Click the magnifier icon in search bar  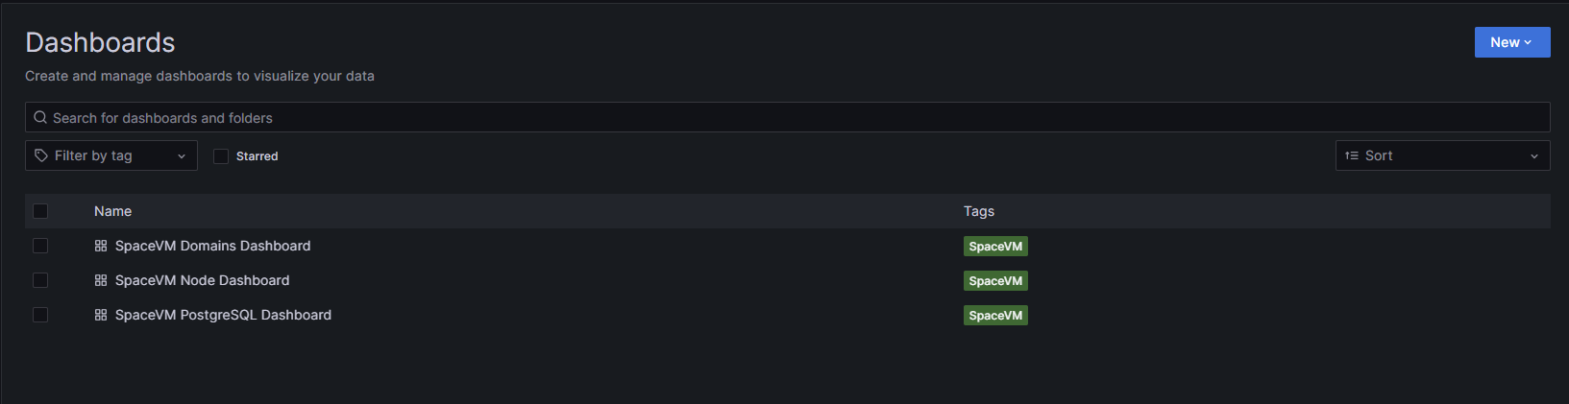pos(40,117)
